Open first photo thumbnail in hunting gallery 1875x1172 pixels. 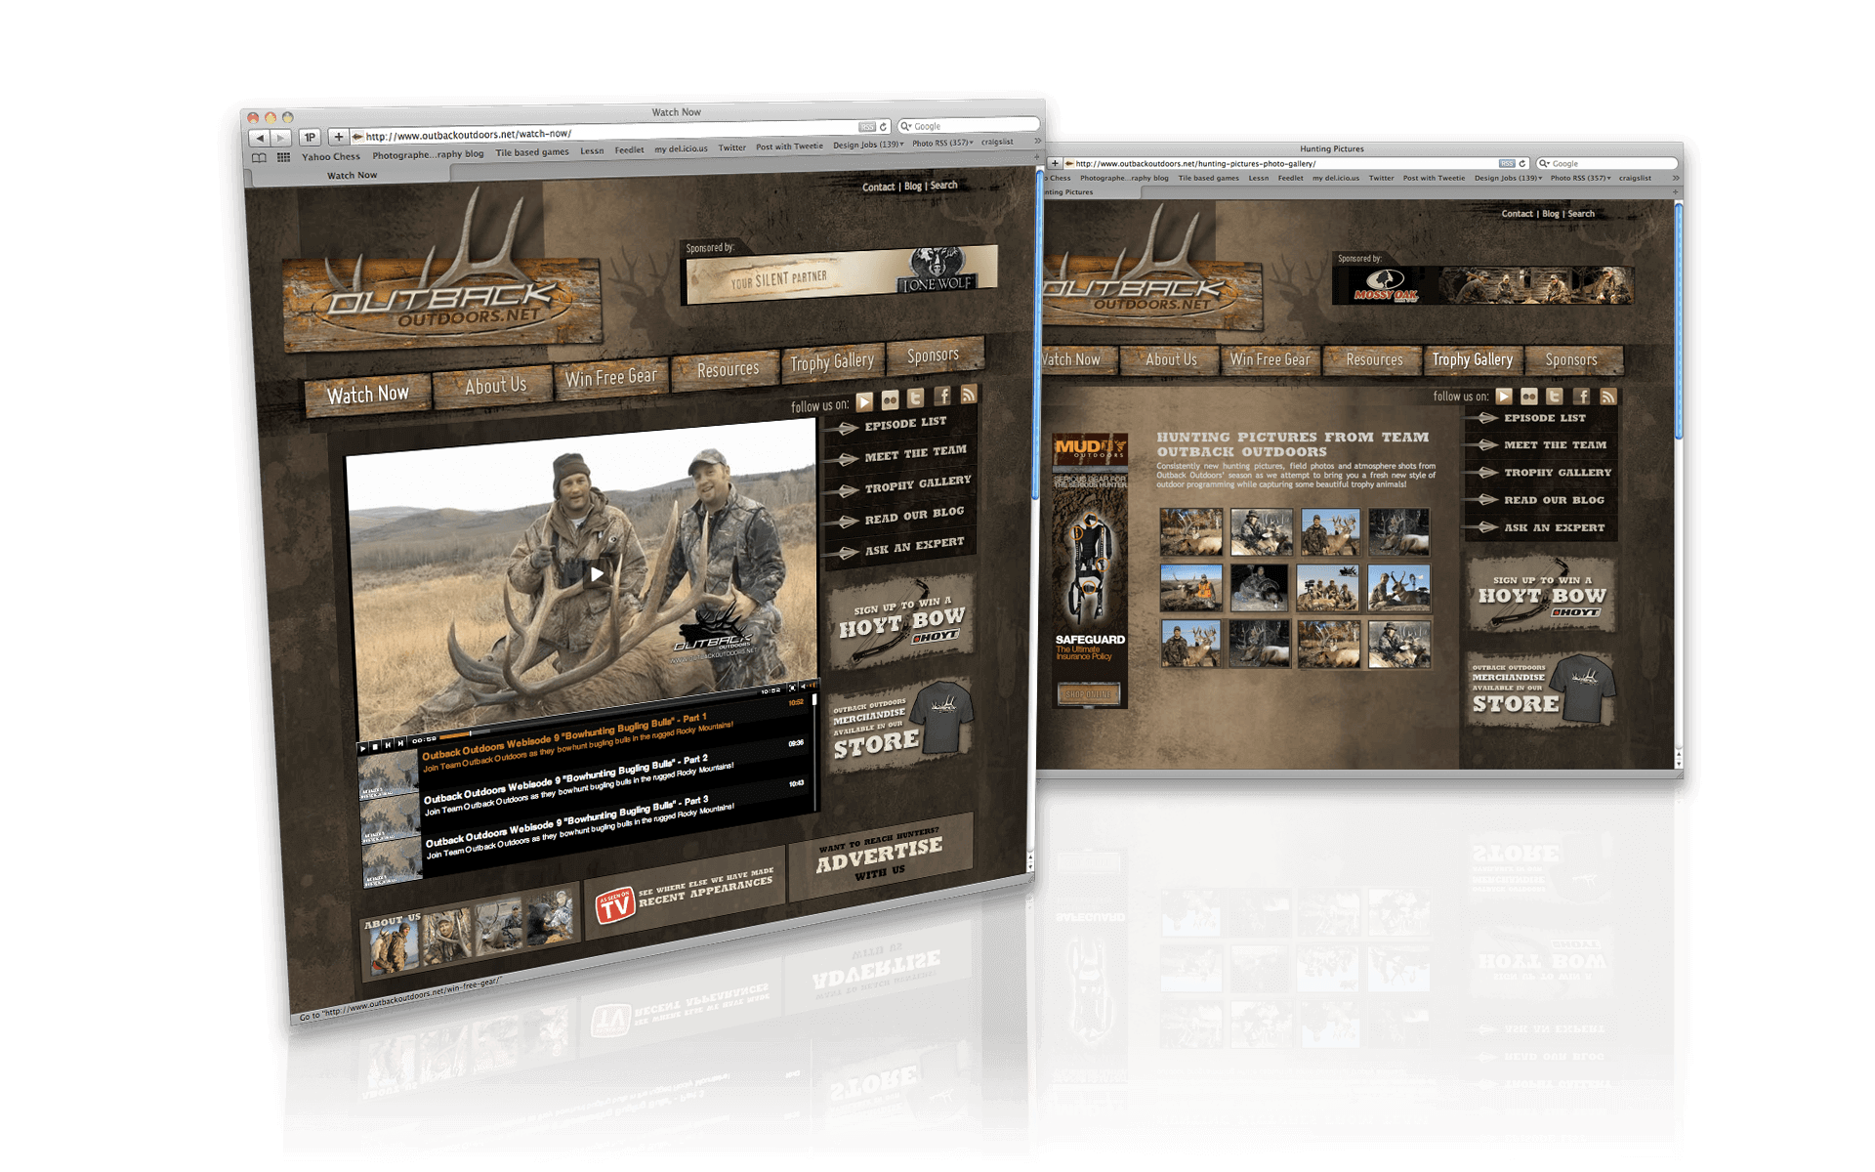[1190, 532]
